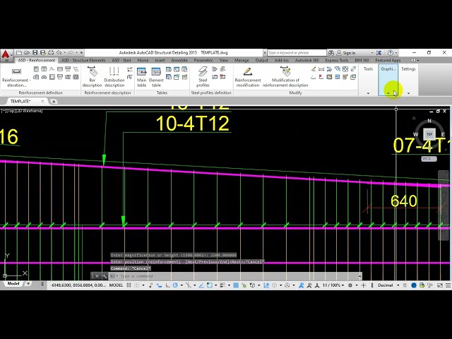The image size is (452, 339).
Task: Click the WCS label below ViewCube
Action: (x=429, y=158)
